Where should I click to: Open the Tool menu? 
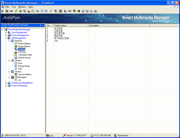click(x=14, y=7)
